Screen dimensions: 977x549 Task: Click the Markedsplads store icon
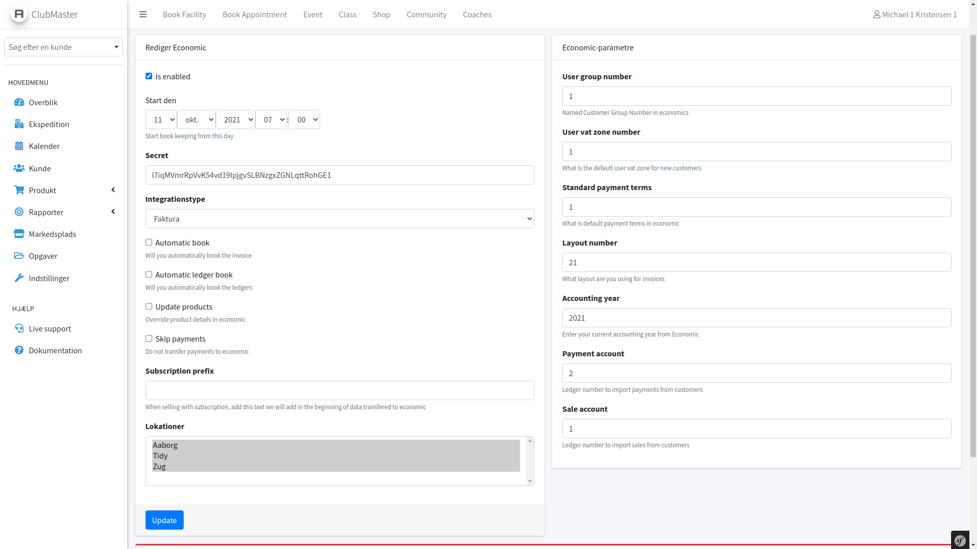pyautogui.click(x=19, y=234)
